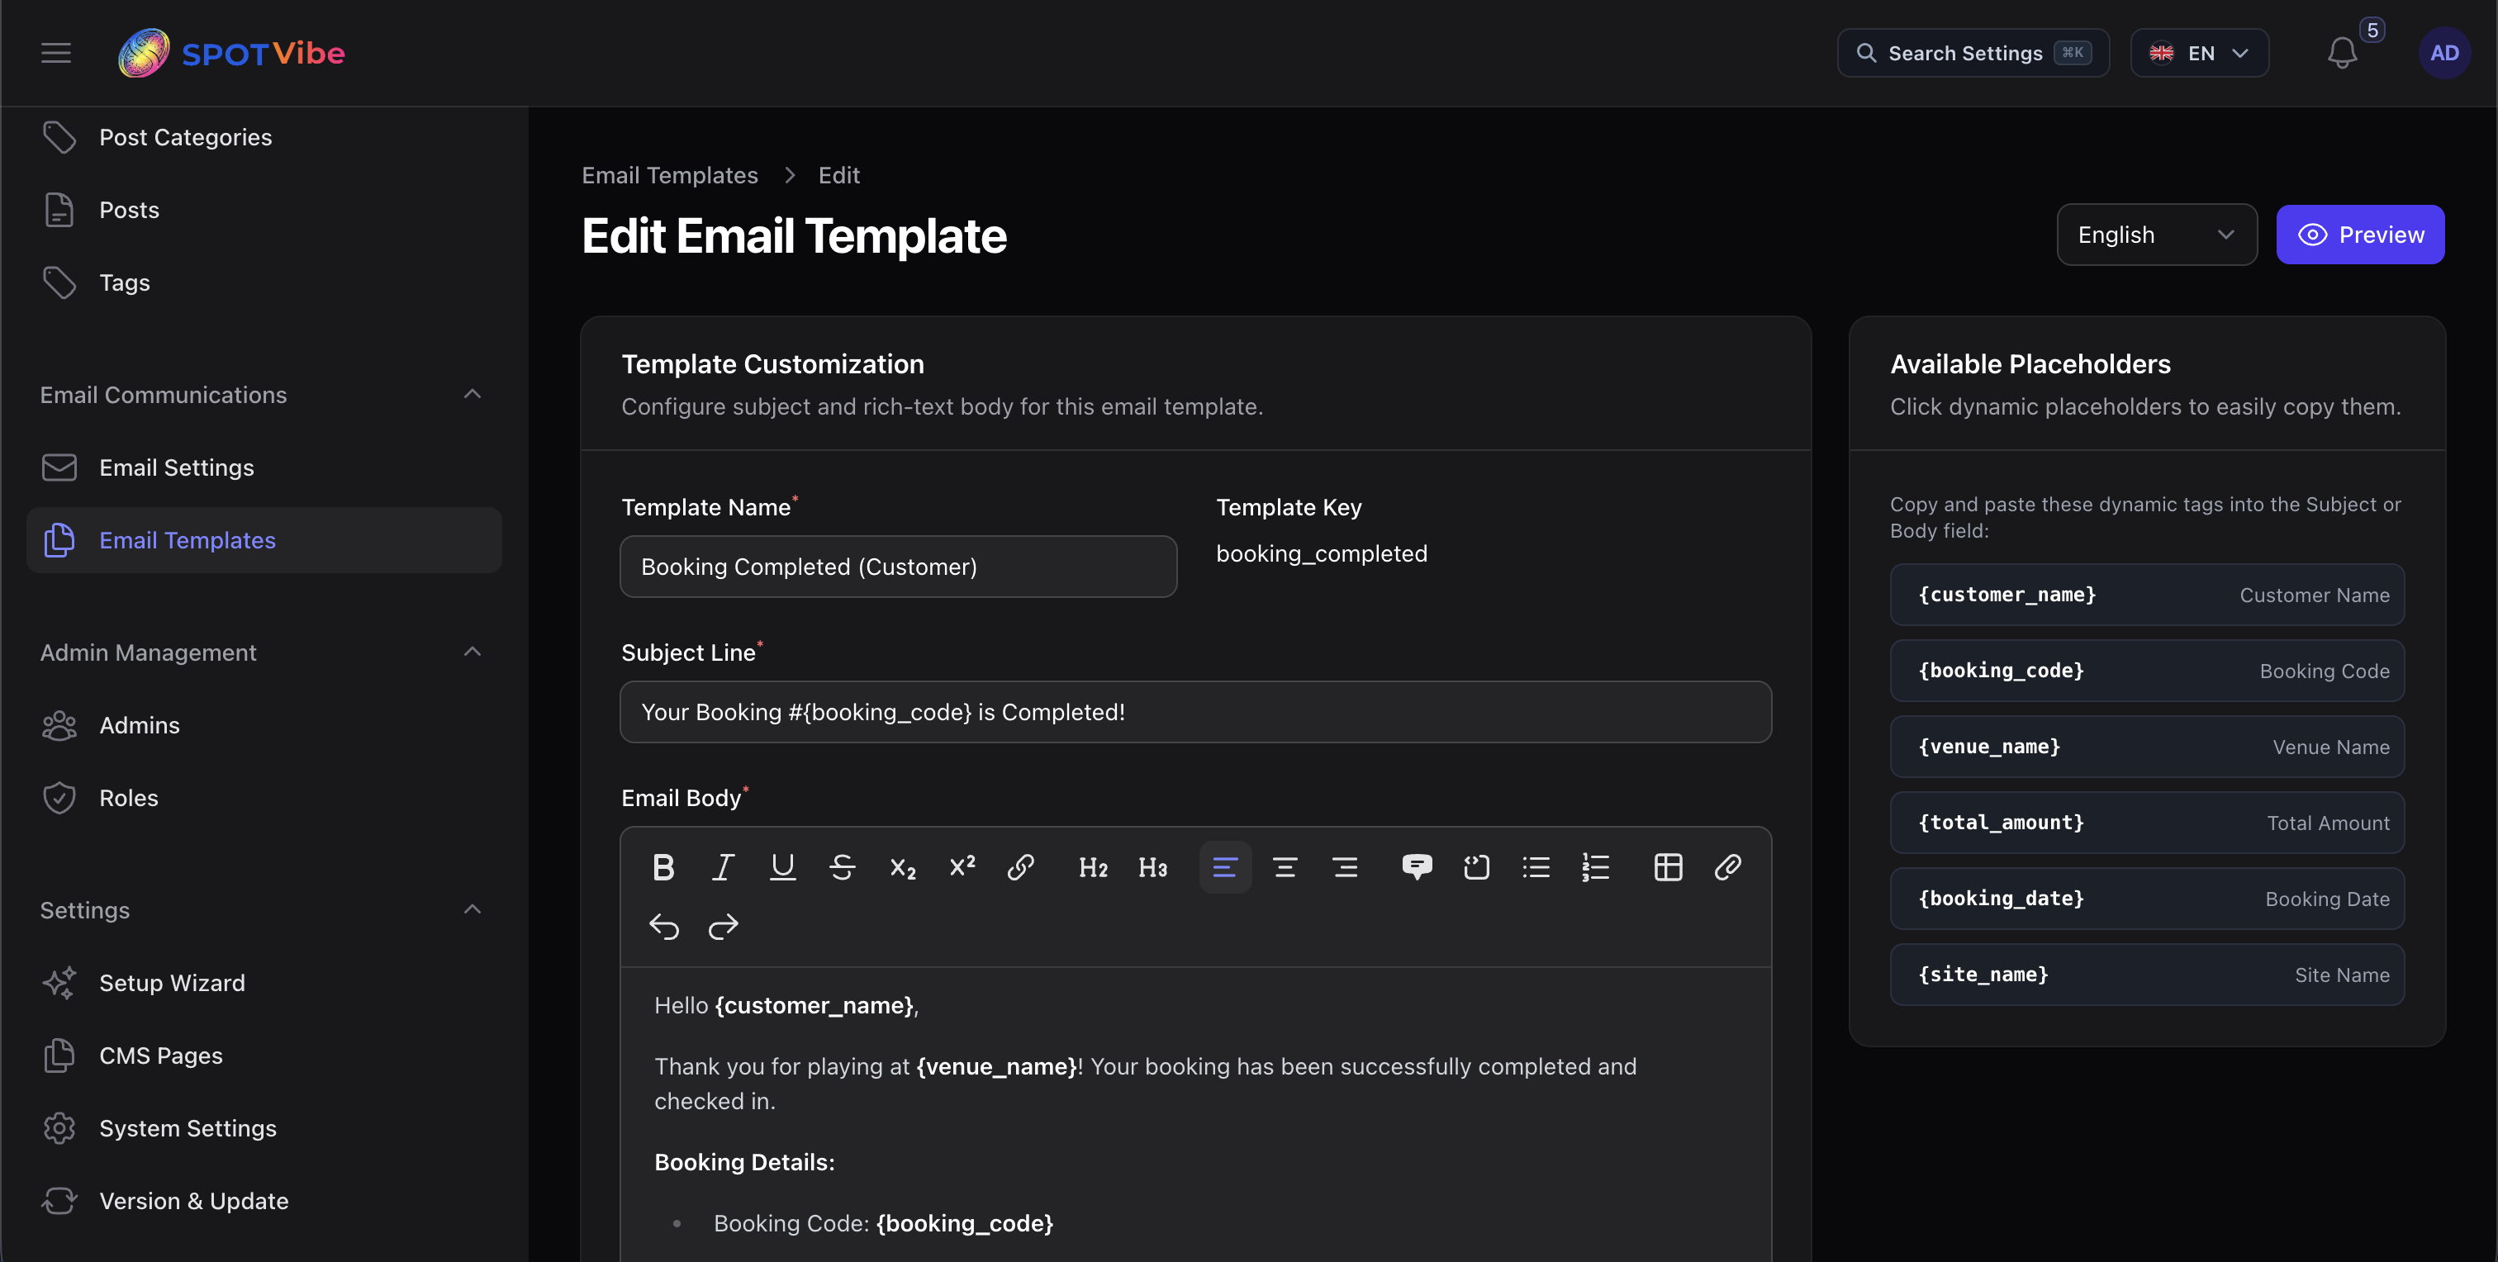Copy the {booking_date} placeholder
Image resolution: width=2498 pixels, height=1262 pixels.
(x=2147, y=899)
